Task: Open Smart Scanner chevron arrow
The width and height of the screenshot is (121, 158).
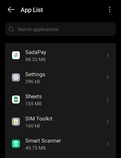Action: (108, 144)
